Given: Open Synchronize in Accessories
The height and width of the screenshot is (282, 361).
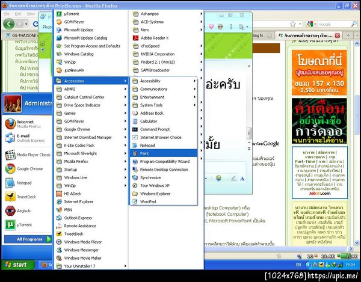Looking at the screenshot, I should point(164,177).
